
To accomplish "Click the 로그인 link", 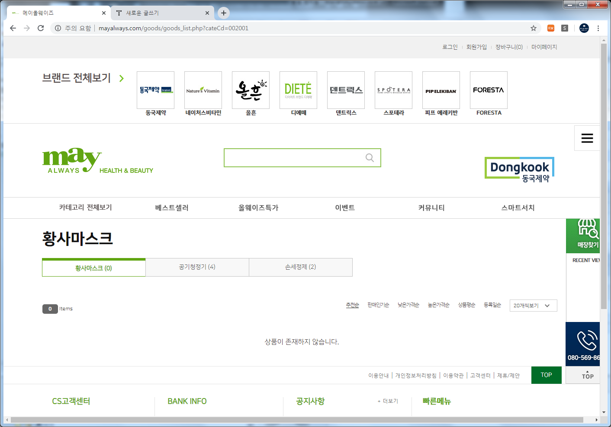I will [450, 47].
